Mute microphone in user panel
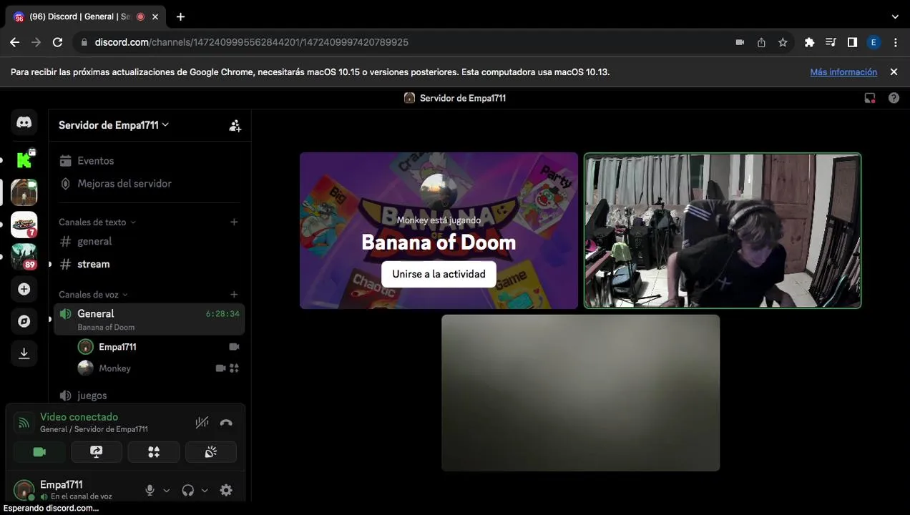This screenshot has width=910, height=515. coord(150,490)
